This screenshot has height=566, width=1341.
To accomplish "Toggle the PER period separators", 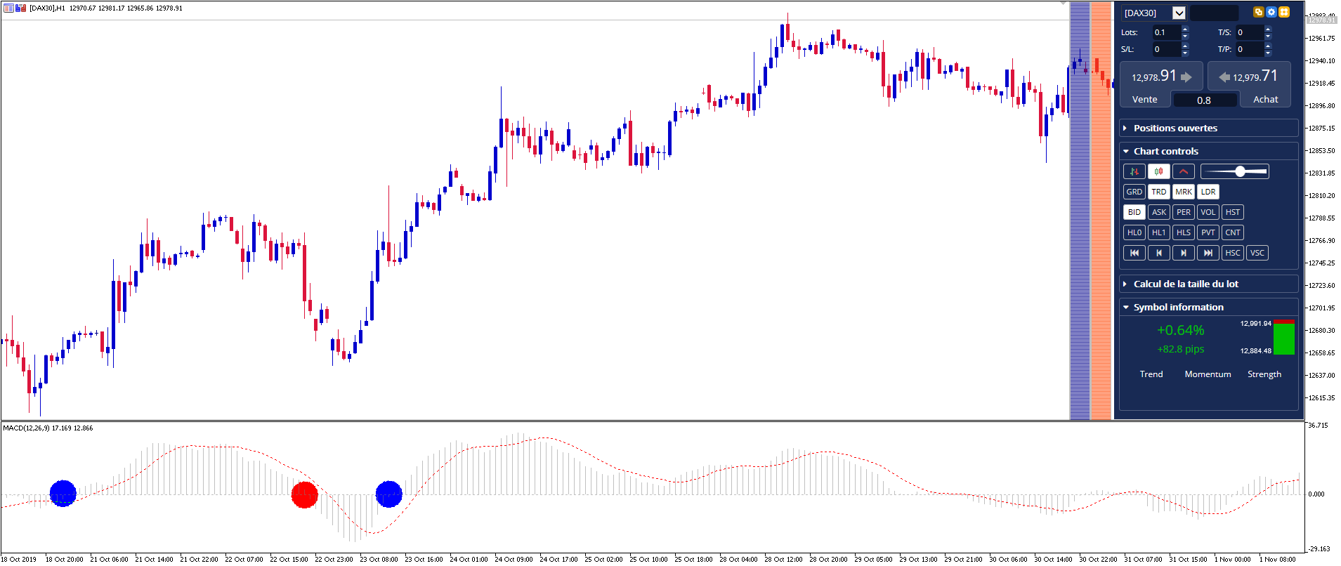I will click(1184, 212).
